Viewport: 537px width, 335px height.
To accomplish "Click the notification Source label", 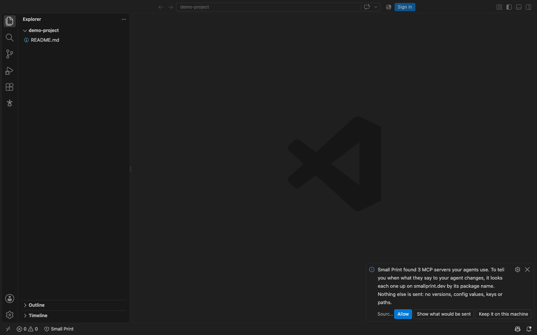I will click(x=385, y=314).
